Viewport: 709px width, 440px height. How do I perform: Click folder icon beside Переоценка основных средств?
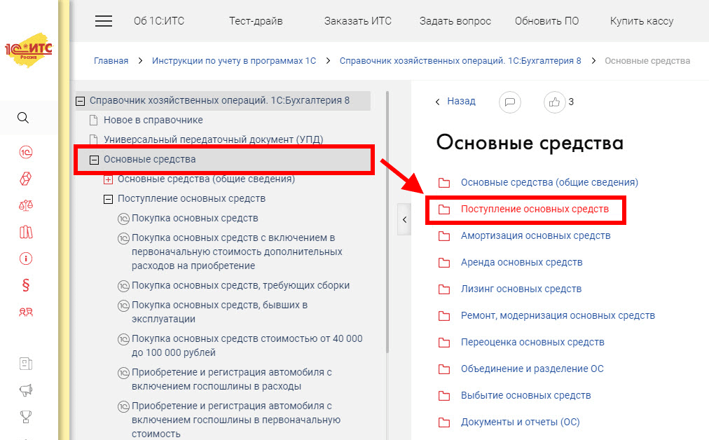point(444,343)
